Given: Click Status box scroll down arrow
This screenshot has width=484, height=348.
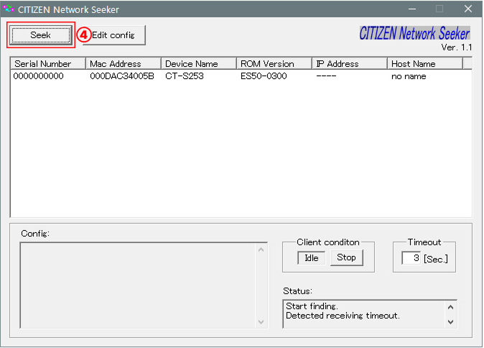Looking at the screenshot, I should (450, 321).
